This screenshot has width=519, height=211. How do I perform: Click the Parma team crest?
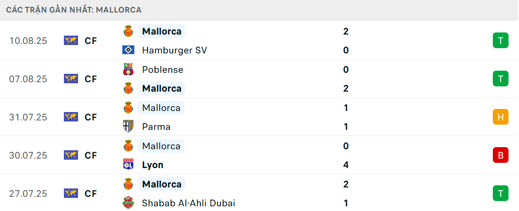click(128, 127)
